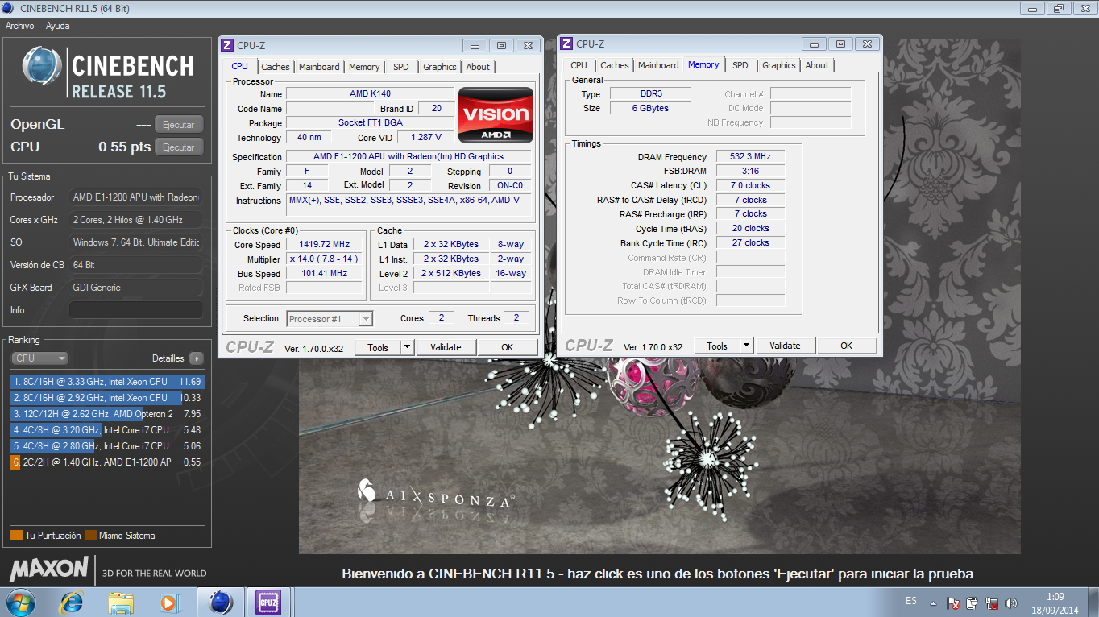The image size is (1099, 617).
Task: Open the Windows Start menu
Action: pyautogui.click(x=20, y=602)
